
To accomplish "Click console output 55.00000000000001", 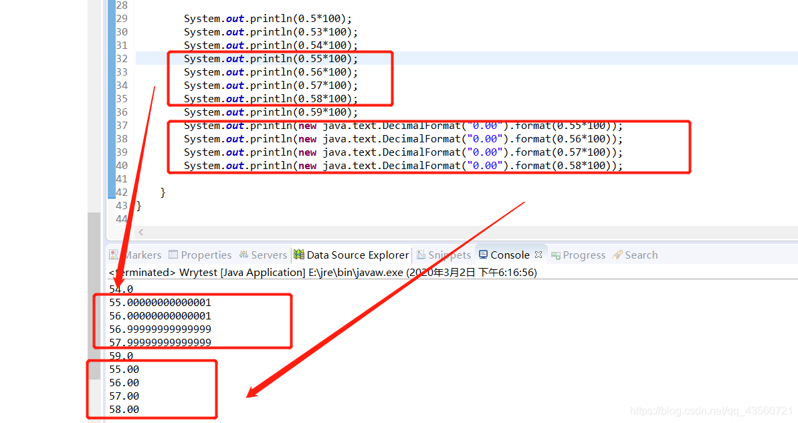I will 160,303.
